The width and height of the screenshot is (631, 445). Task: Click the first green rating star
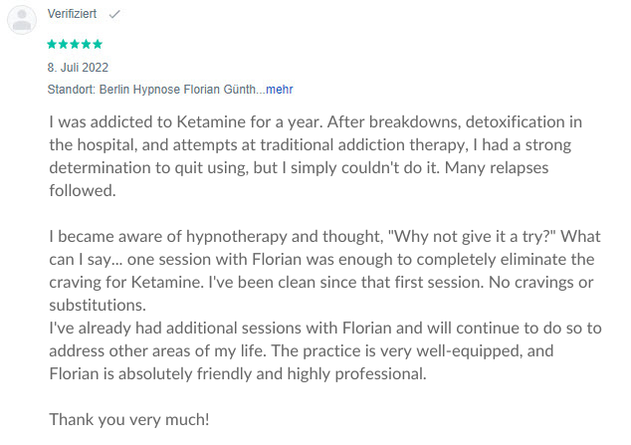52,44
